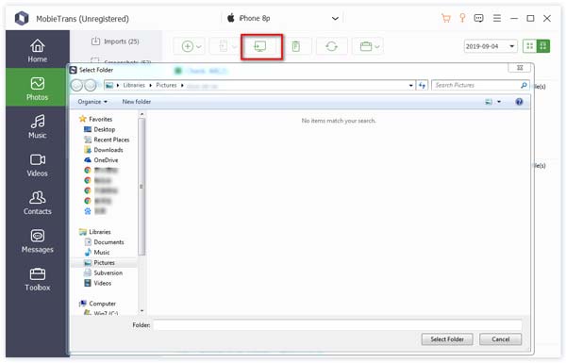This screenshot has height=363, width=566.
Task: Open the Home section in sidebar
Action: click(x=37, y=50)
